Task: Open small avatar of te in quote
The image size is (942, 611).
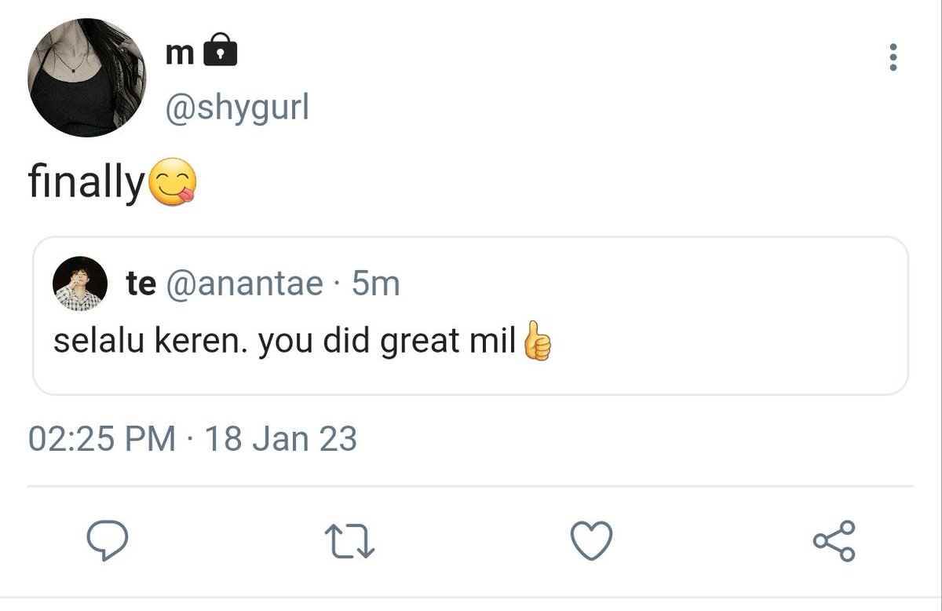Action: [x=80, y=284]
